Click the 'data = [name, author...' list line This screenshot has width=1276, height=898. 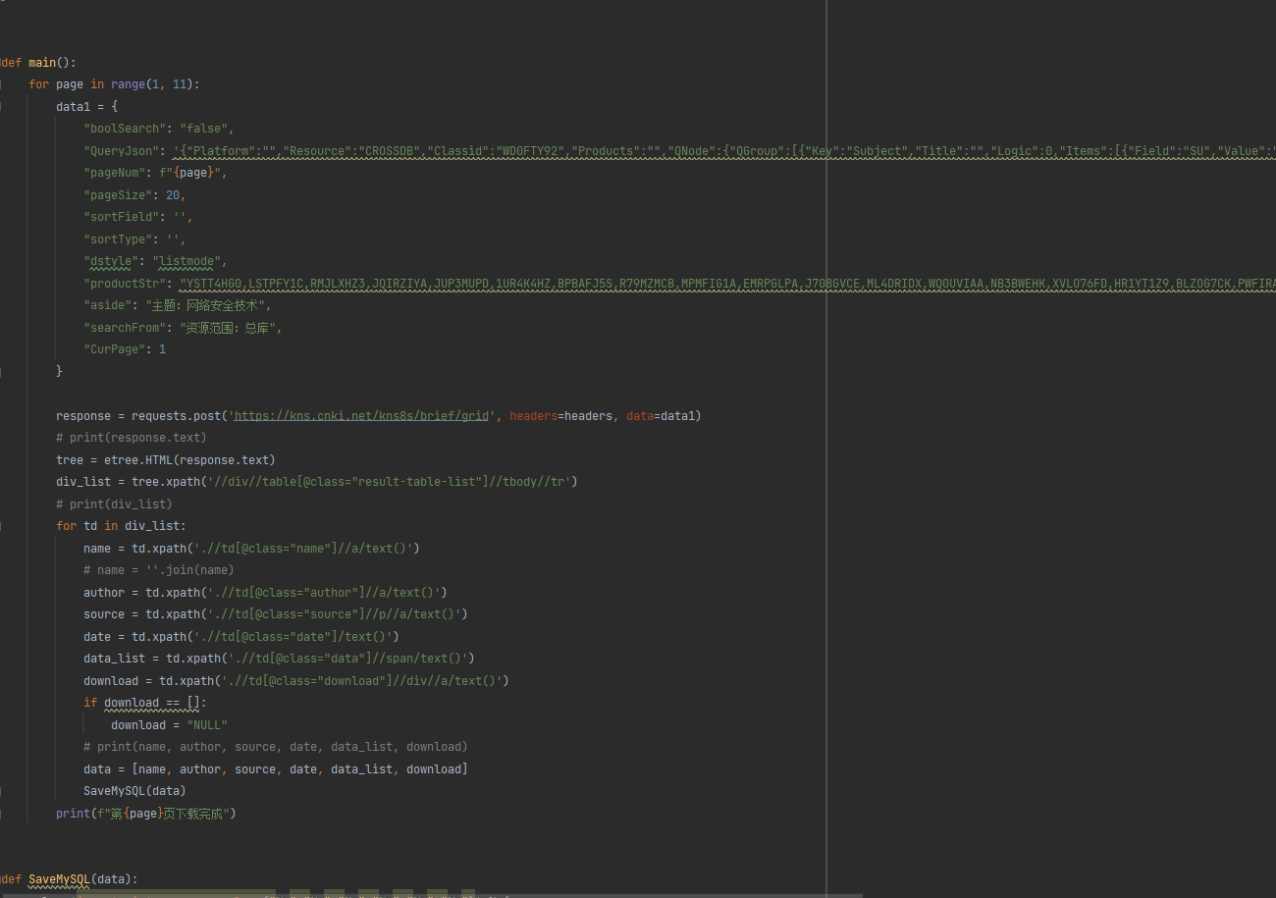[276, 769]
